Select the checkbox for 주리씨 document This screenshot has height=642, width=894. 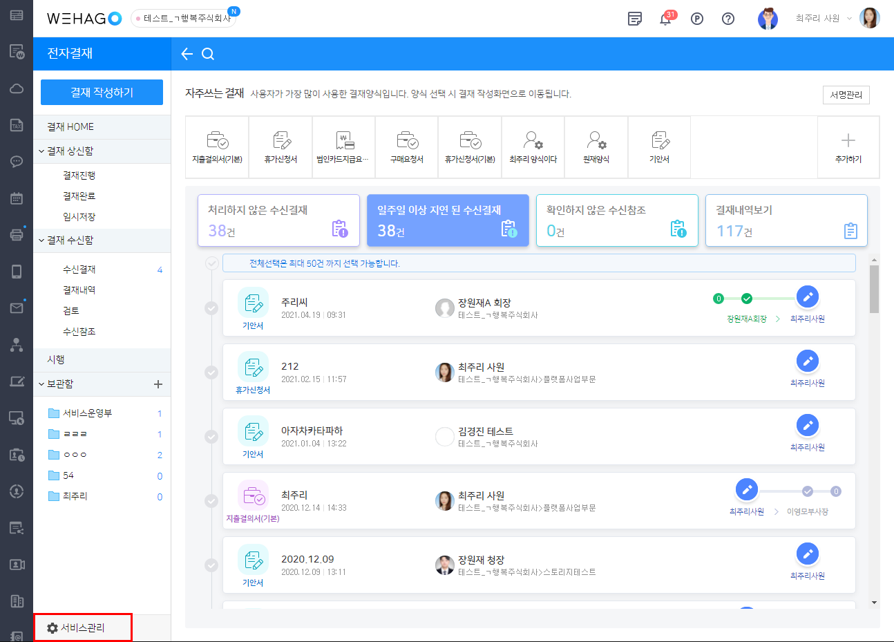pyautogui.click(x=212, y=308)
